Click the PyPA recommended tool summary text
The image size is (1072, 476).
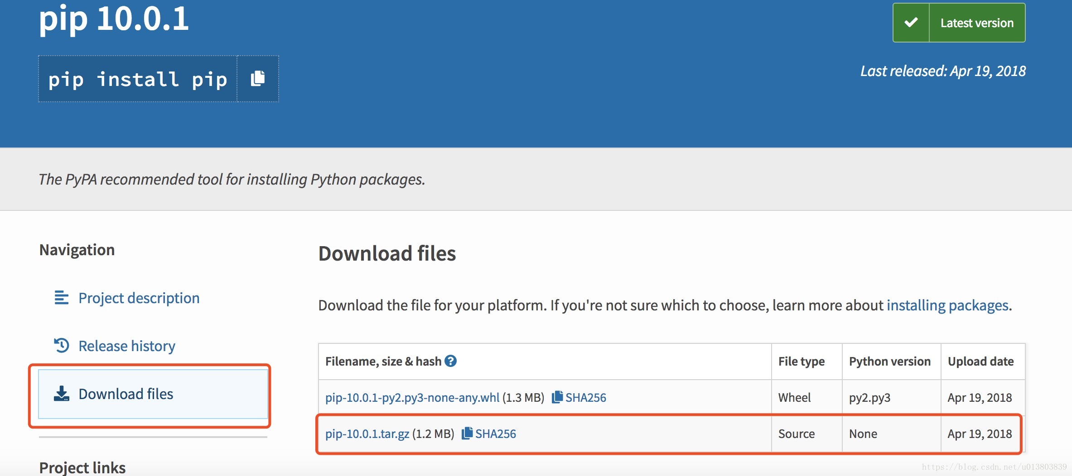(x=232, y=180)
